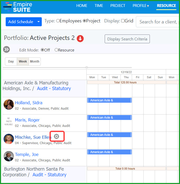The height and width of the screenshot is (184, 180).
Task: Open Holland, Sidra employee link
Action: 29,103
